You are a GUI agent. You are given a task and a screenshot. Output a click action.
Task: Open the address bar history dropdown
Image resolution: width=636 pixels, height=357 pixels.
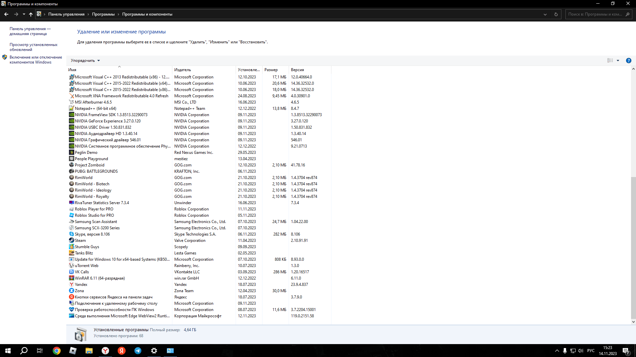coord(545,14)
